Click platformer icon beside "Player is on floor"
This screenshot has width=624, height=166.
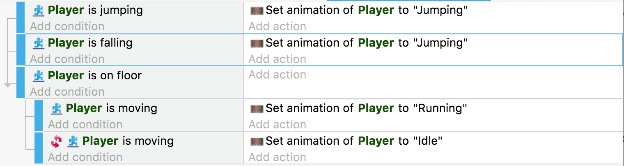coord(38,76)
